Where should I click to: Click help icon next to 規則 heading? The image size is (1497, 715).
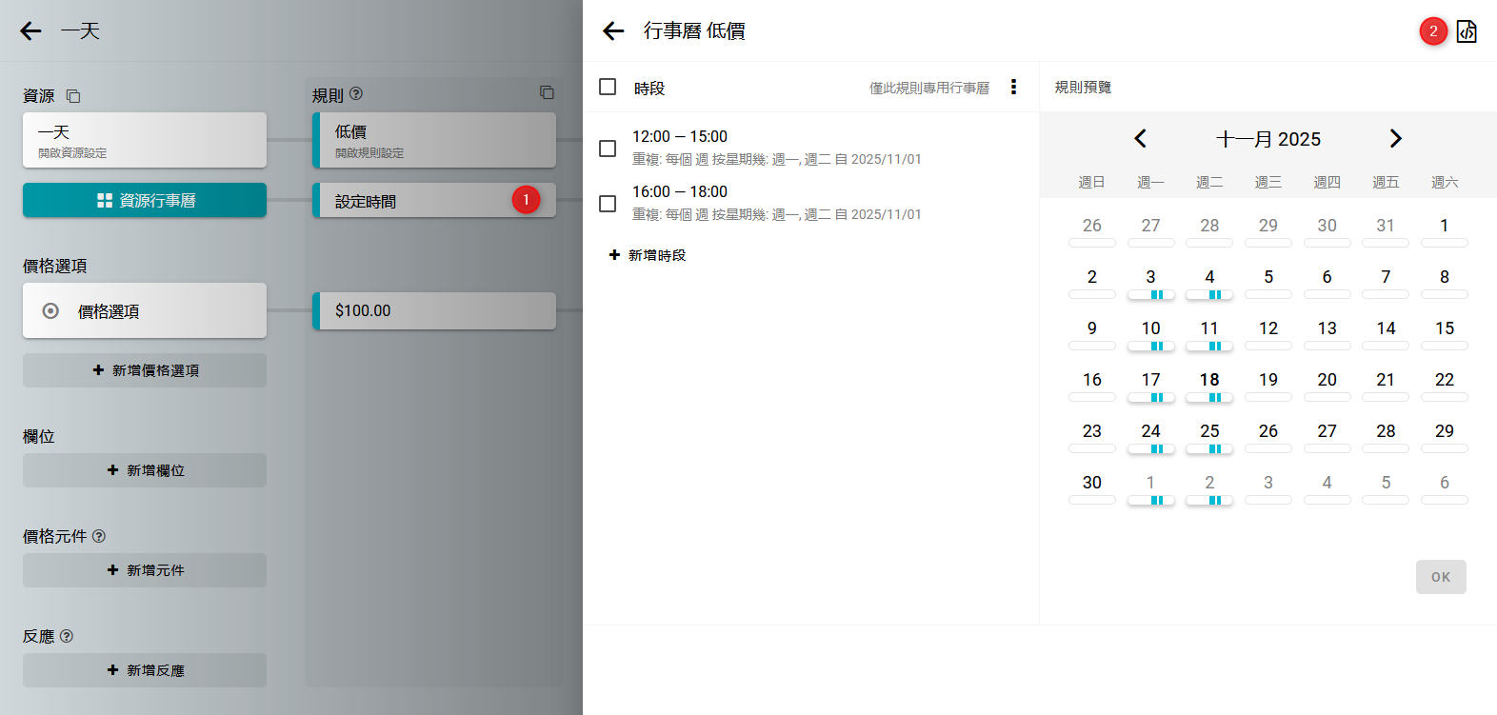[x=356, y=94]
